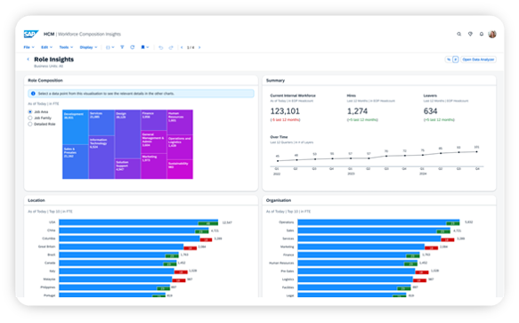The width and height of the screenshot is (519, 323).
Task: Expand the Display dropdown menu
Action: (88, 47)
